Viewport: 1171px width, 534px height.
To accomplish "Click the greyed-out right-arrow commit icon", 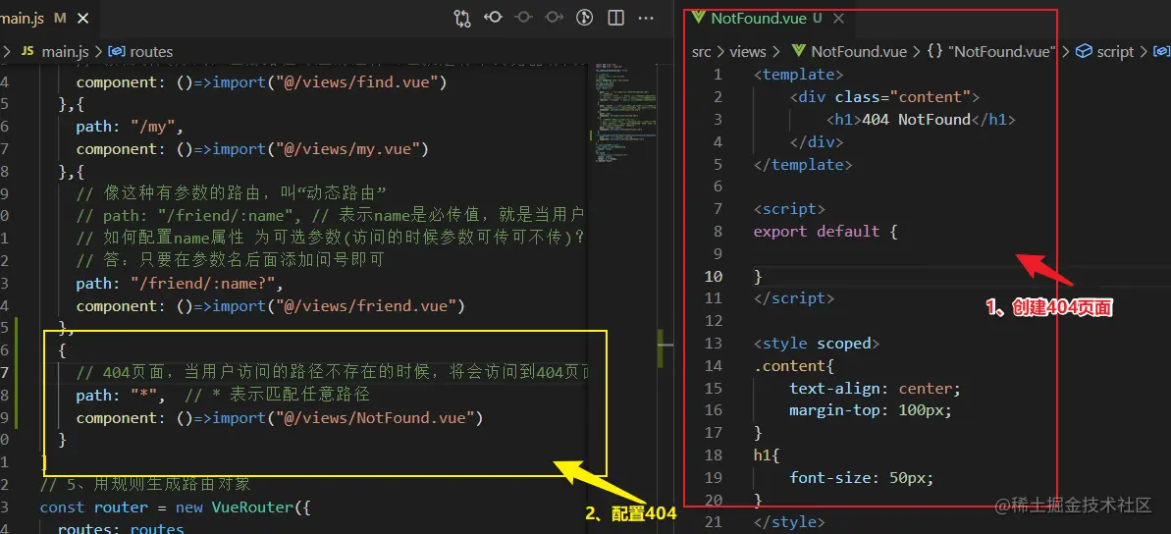I will (555, 17).
